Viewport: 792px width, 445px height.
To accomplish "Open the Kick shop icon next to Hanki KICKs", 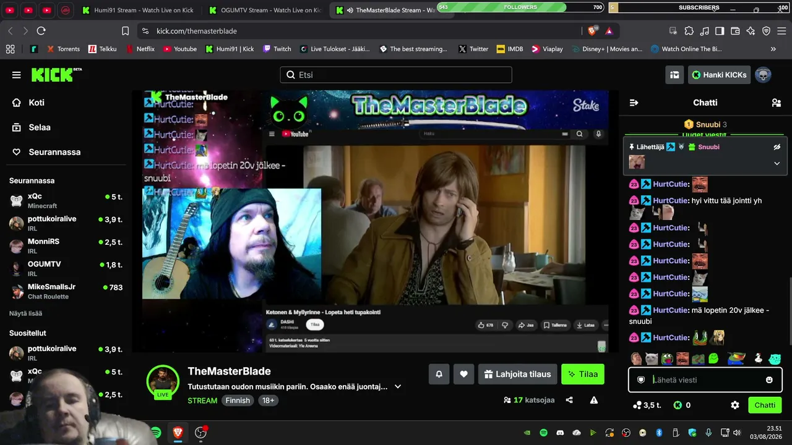I will coord(674,75).
